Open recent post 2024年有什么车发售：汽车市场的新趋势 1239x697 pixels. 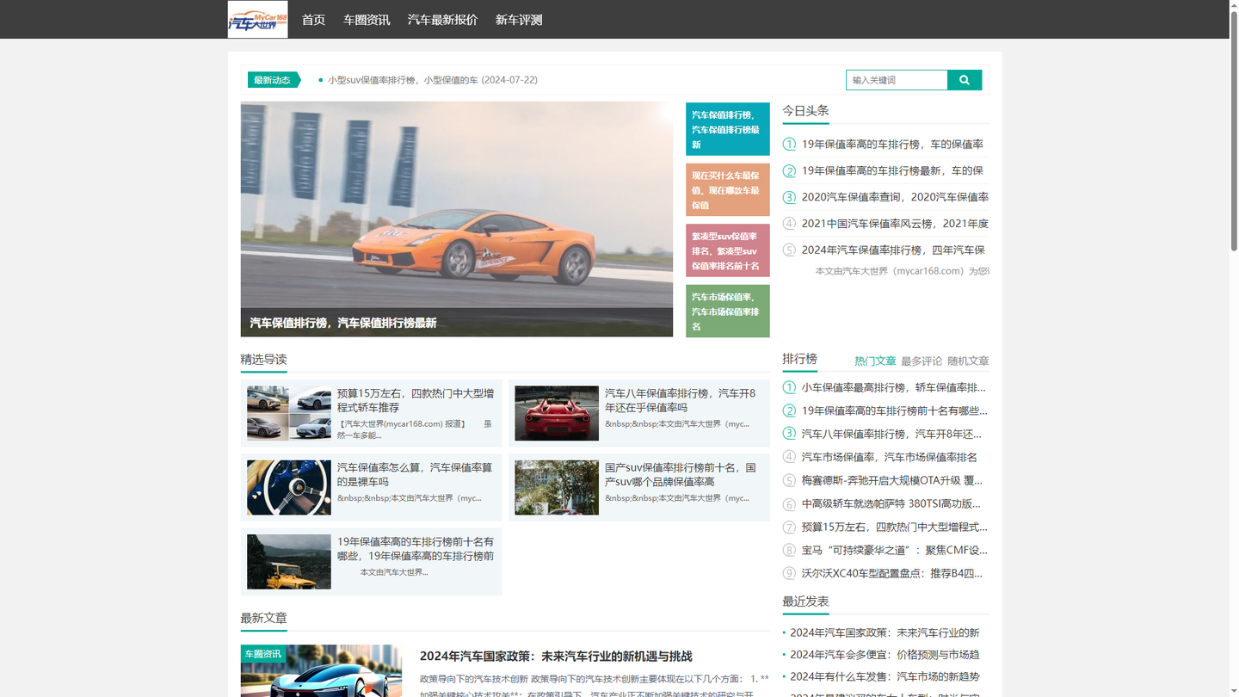[885, 677]
